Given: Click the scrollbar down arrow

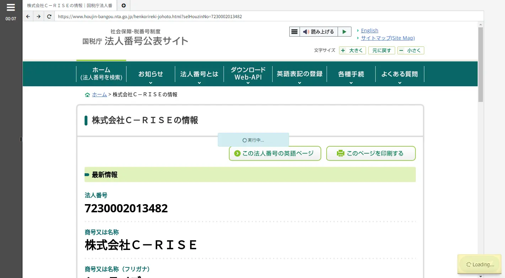Looking at the screenshot, I should point(480,276).
